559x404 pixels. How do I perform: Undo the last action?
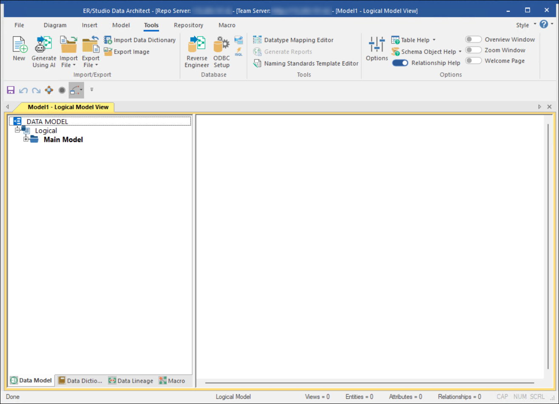24,90
